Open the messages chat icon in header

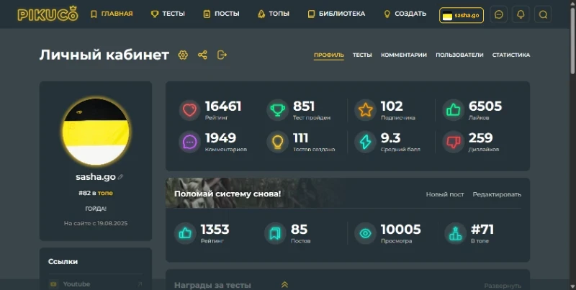tap(499, 14)
